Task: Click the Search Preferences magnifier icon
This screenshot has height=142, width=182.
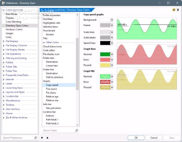Action: (x=36, y=138)
